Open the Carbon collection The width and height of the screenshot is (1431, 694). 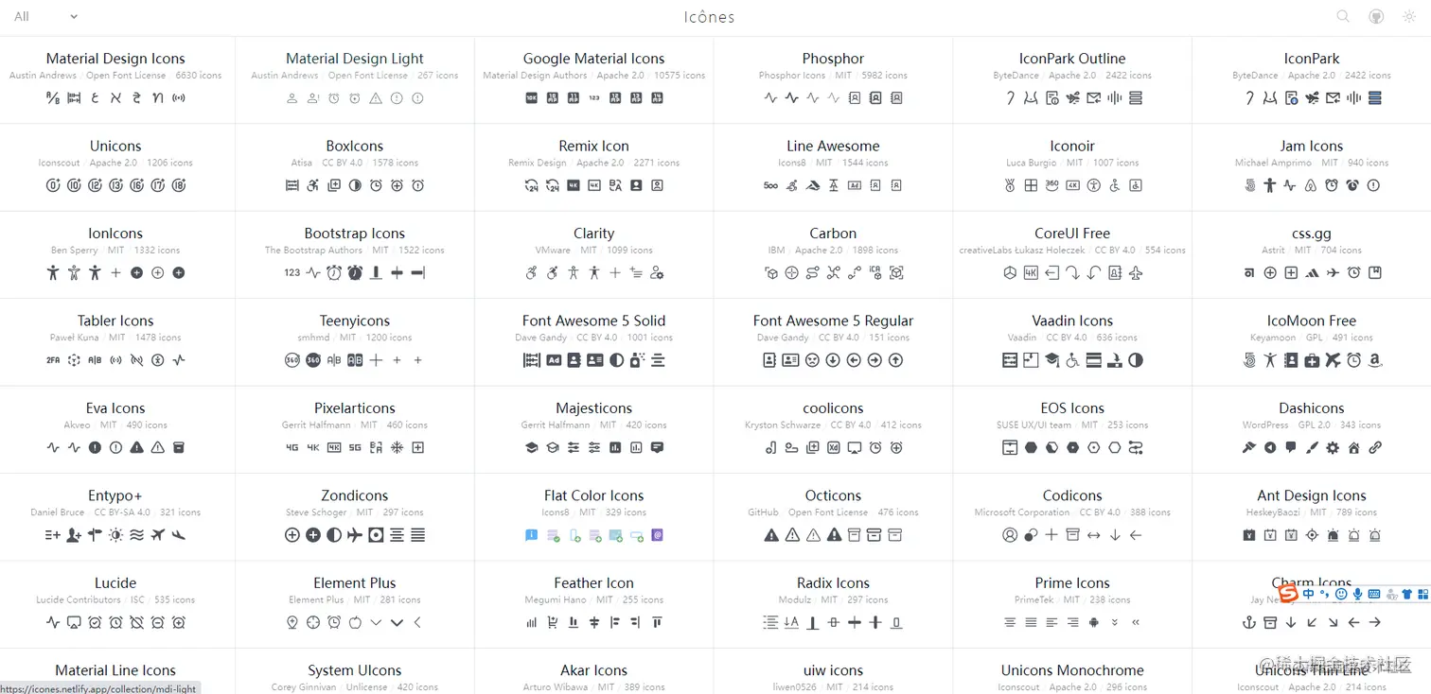(x=833, y=234)
